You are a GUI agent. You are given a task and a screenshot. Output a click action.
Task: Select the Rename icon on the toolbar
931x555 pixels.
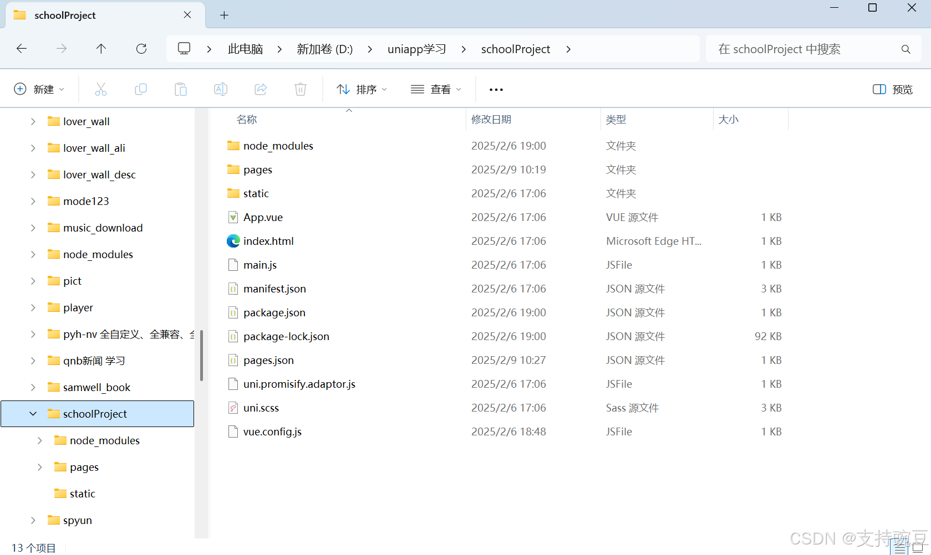tap(220, 89)
